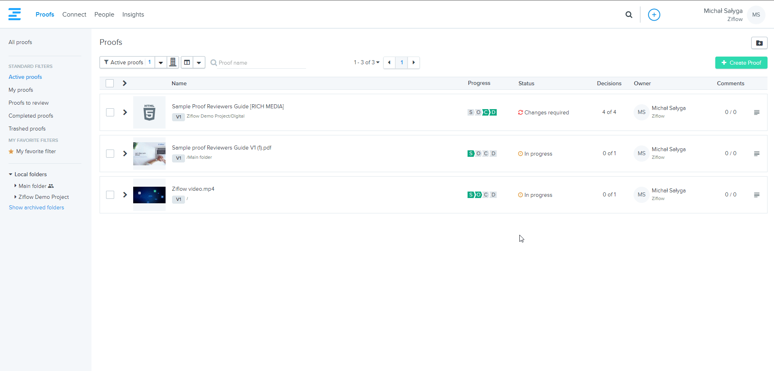Image resolution: width=774 pixels, height=371 pixels.
Task: Open the 1 - 3 of 3 page-size dropdown
Action: (x=366, y=62)
